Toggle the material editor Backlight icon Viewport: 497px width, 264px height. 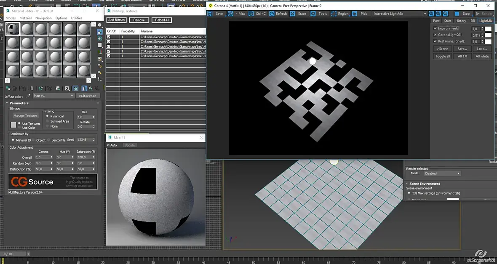click(x=99, y=32)
